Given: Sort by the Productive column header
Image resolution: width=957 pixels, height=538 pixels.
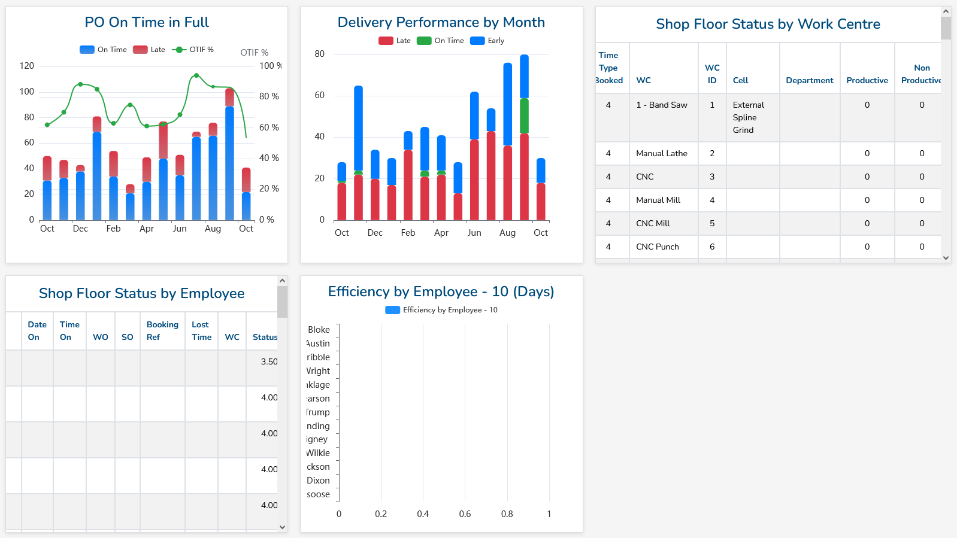Looking at the screenshot, I should [867, 80].
